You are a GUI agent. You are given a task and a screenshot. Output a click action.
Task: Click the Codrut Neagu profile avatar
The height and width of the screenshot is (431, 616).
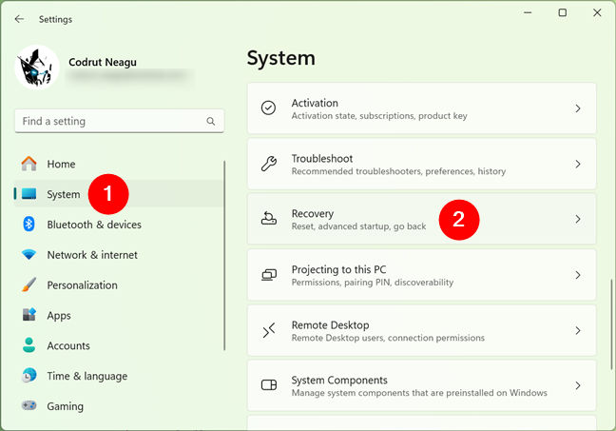37,68
